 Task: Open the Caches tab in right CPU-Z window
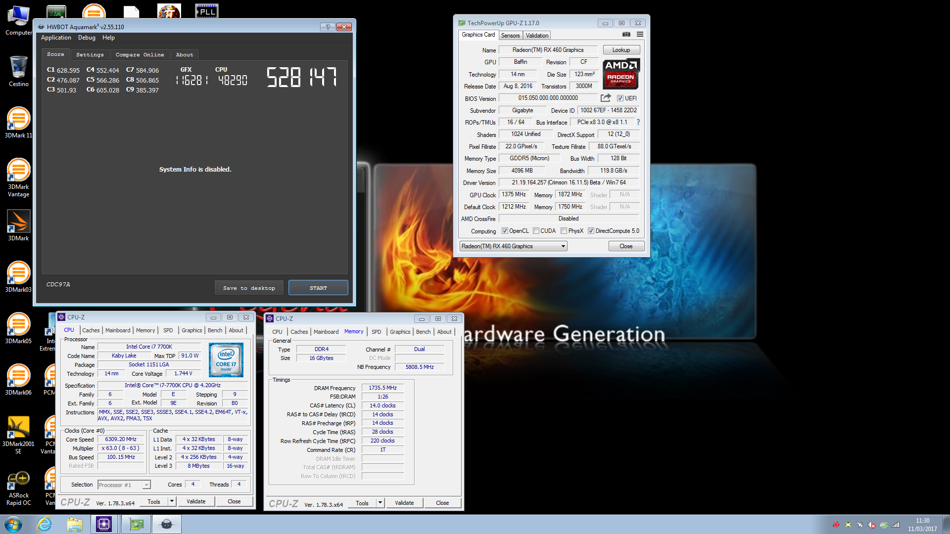pyautogui.click(x=299, y=332)
